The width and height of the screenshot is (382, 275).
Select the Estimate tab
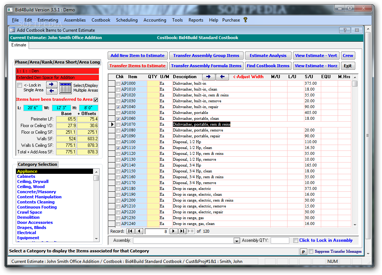coord(19,45)
